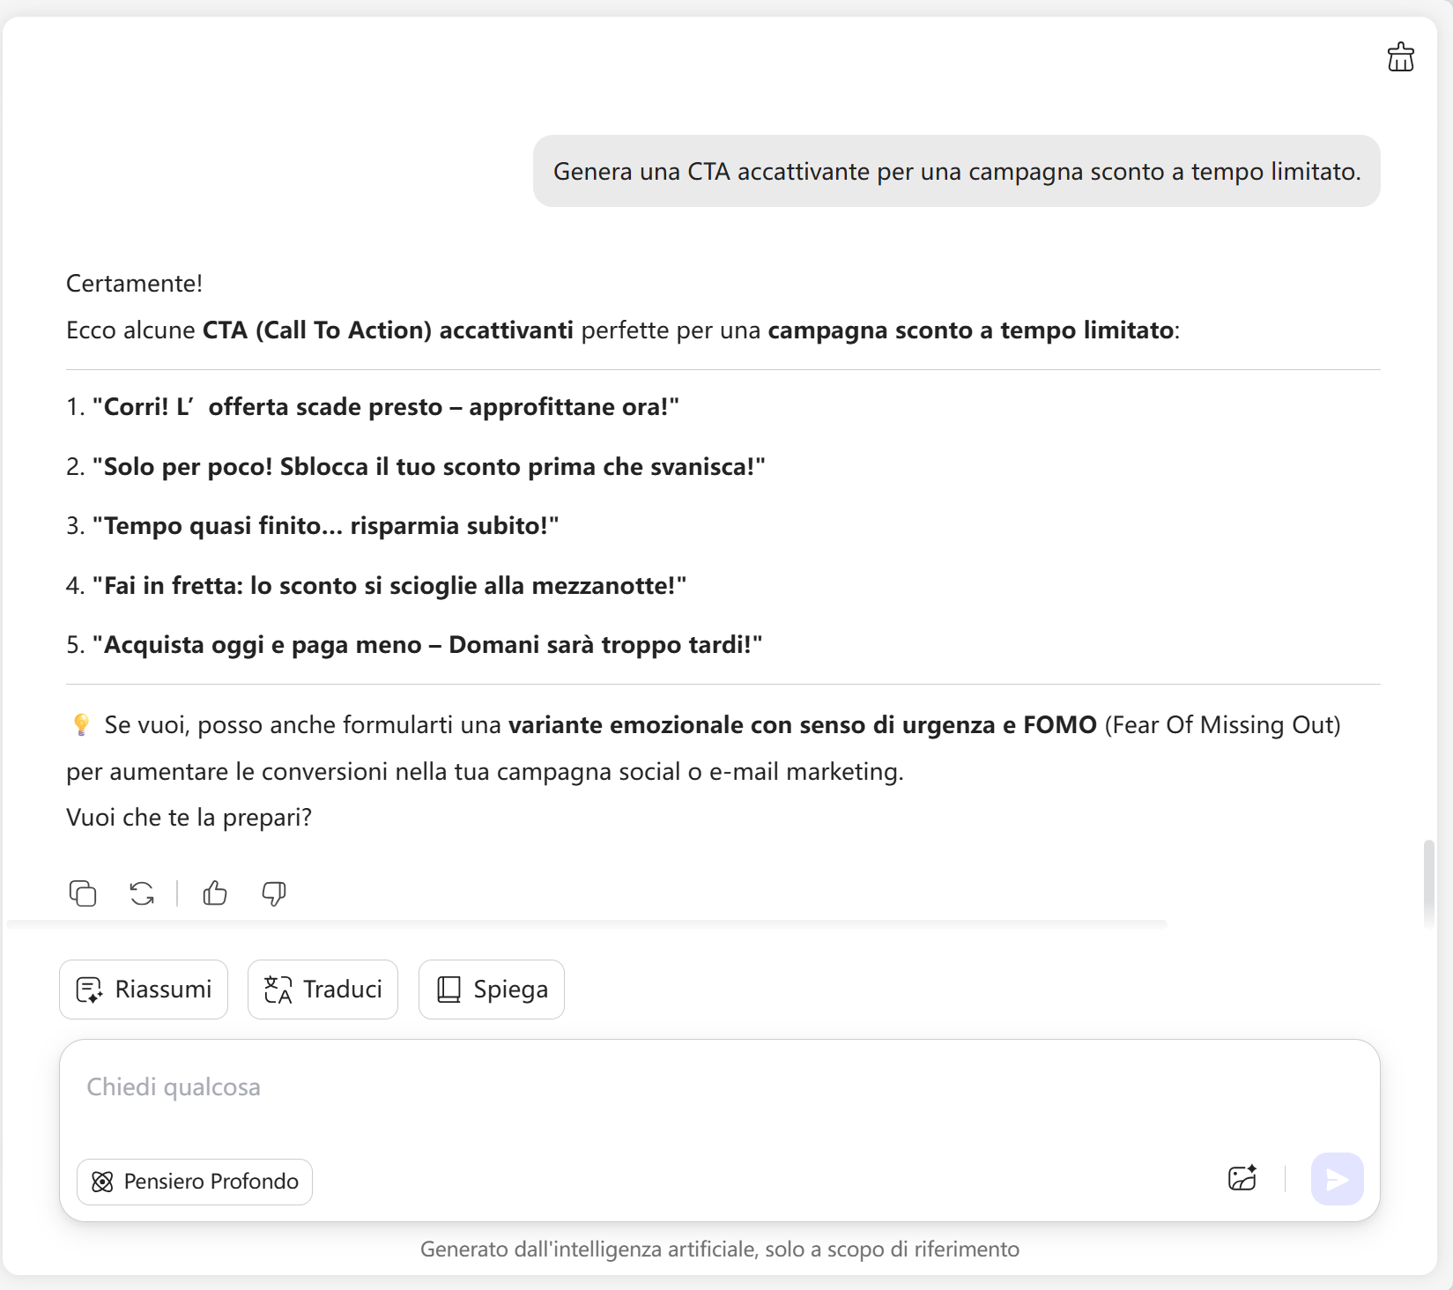Click the vertical scrollbar thumb
The width and height of the screenshot is (1453, 1290).
click(x=1428, y=884)
